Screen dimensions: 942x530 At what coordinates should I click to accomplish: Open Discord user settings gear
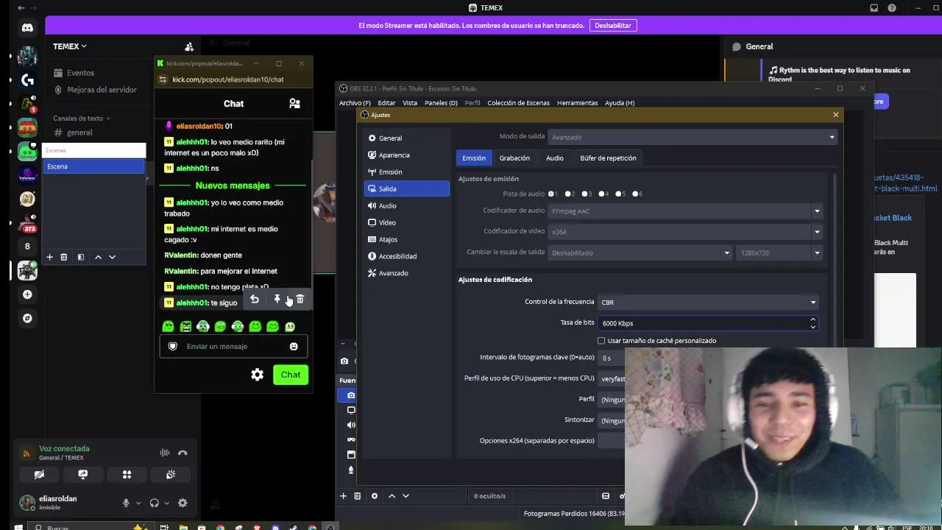(x=183, y=503)
